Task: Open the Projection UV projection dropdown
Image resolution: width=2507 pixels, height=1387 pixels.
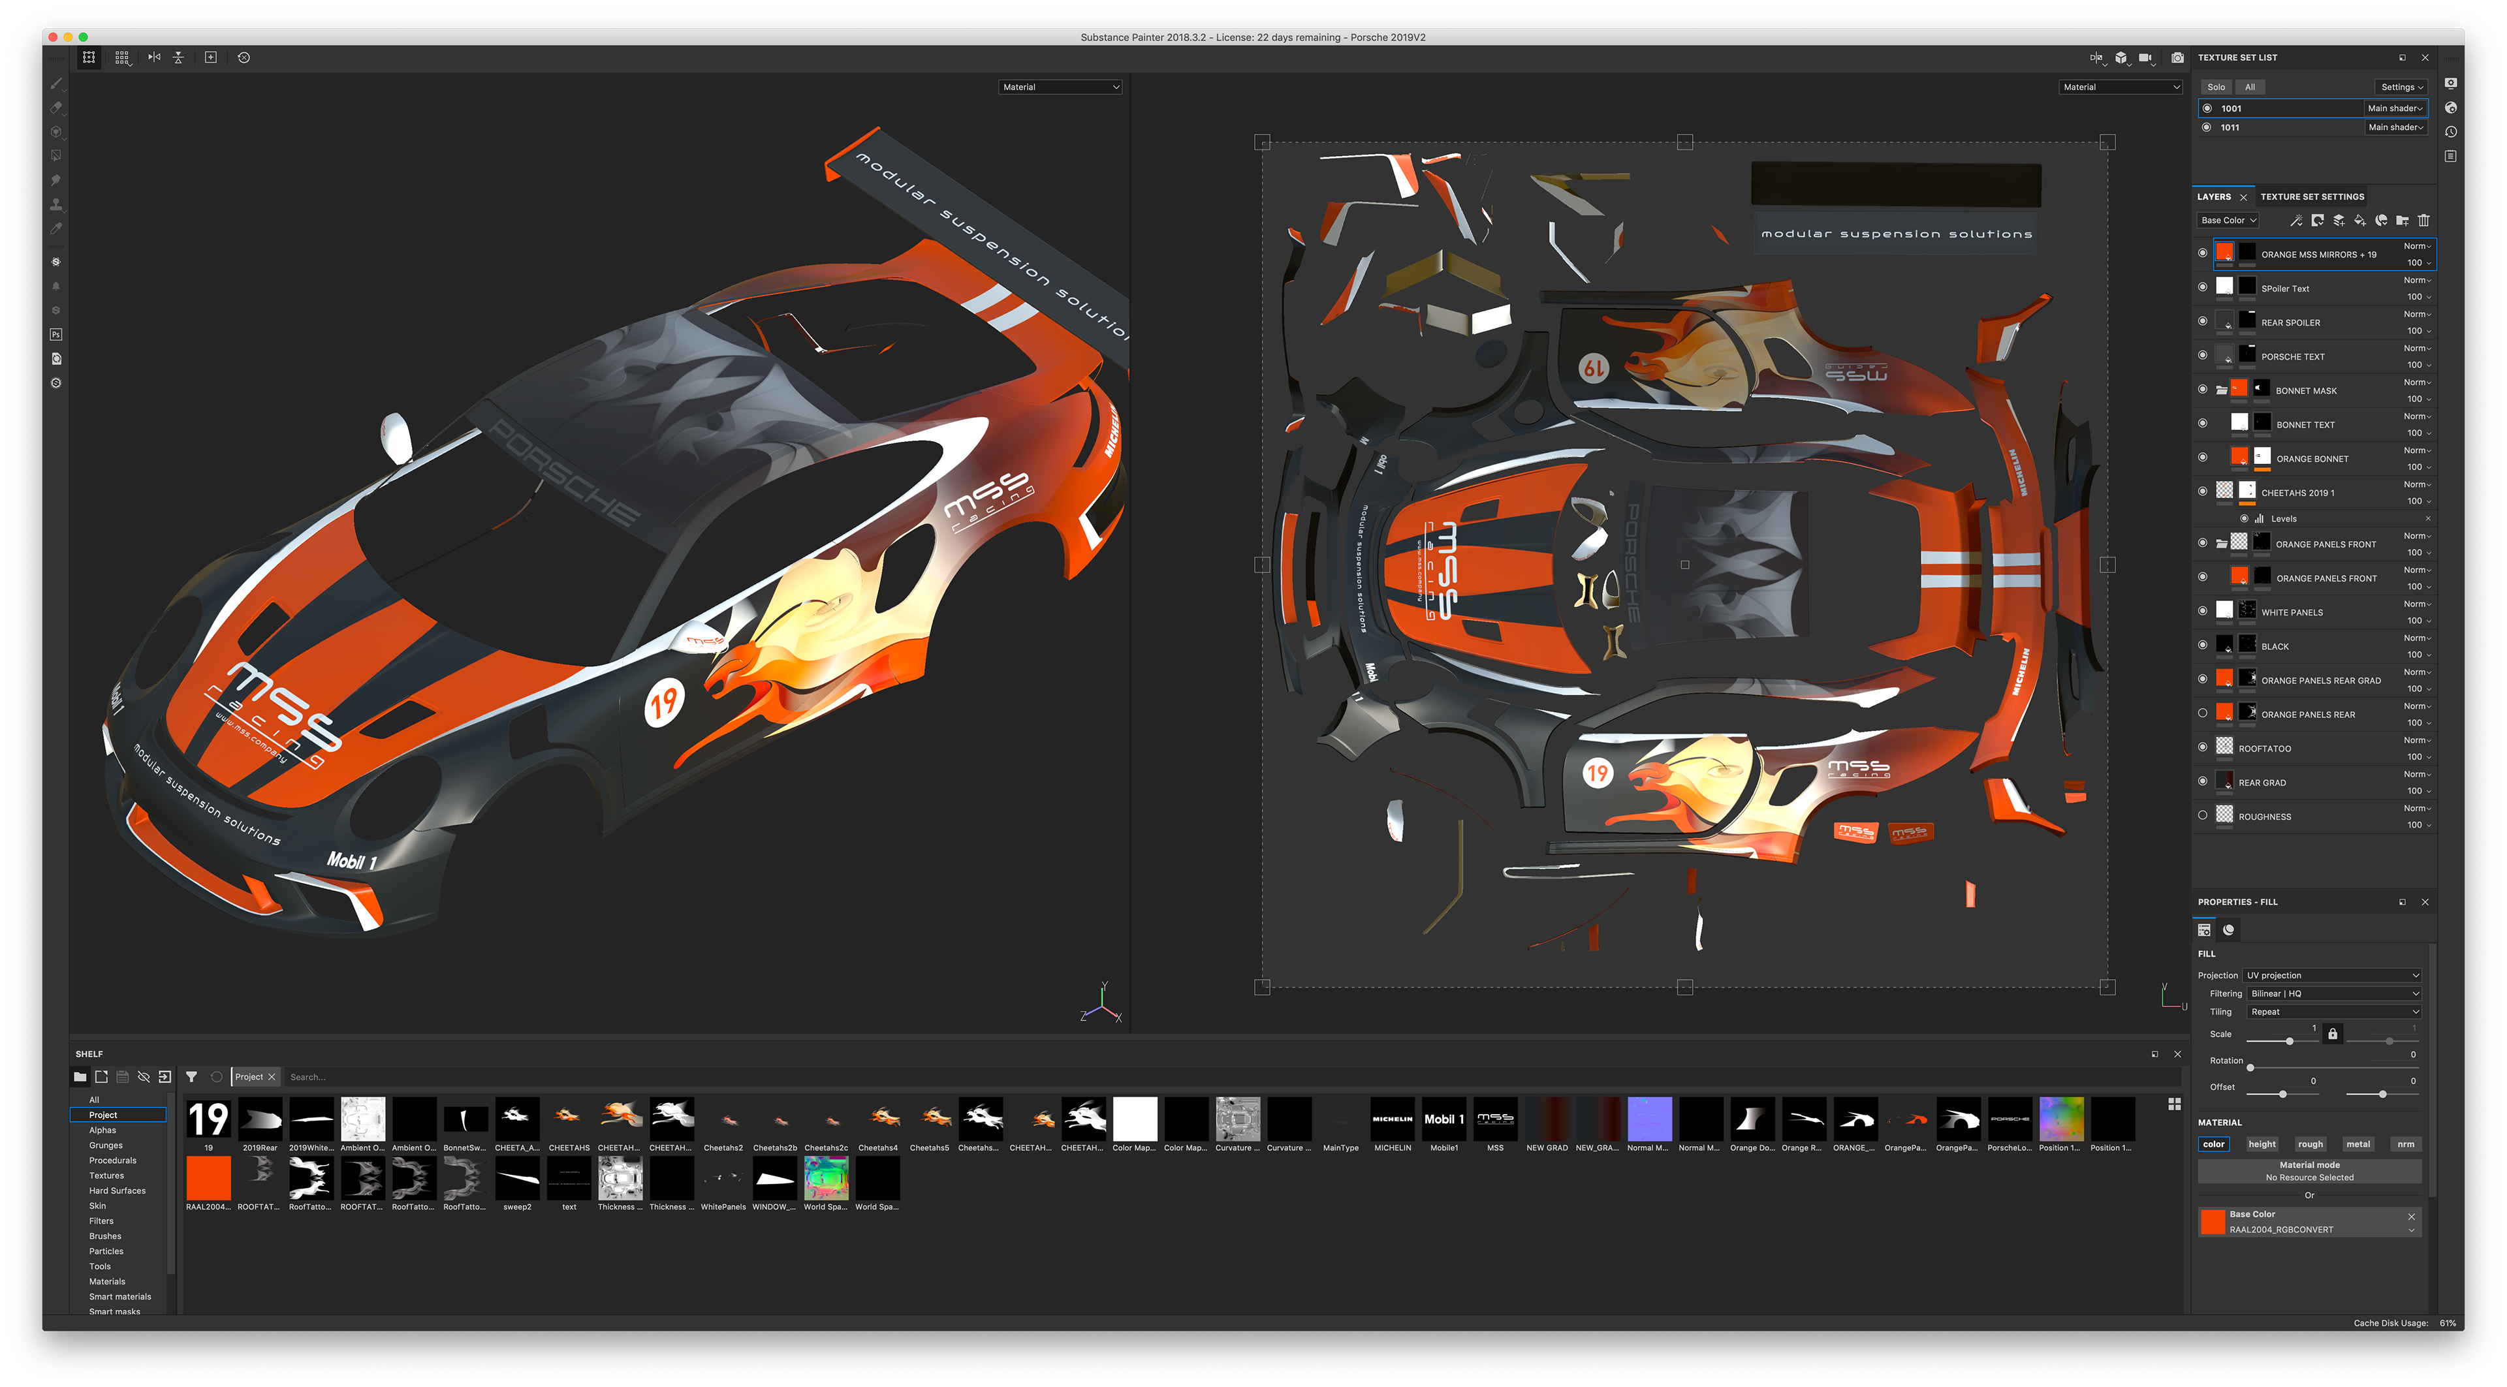Action: (2332, 974)
